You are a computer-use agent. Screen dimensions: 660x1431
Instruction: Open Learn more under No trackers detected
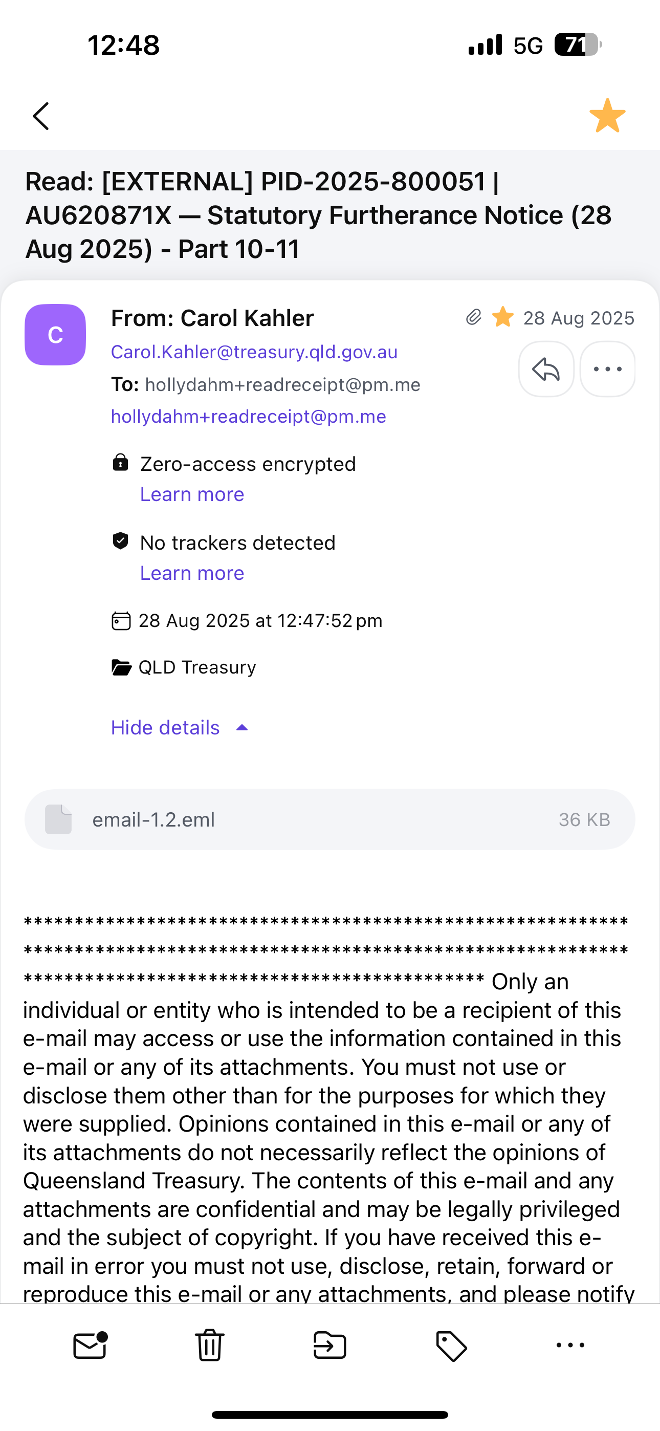tap(192, 573)
